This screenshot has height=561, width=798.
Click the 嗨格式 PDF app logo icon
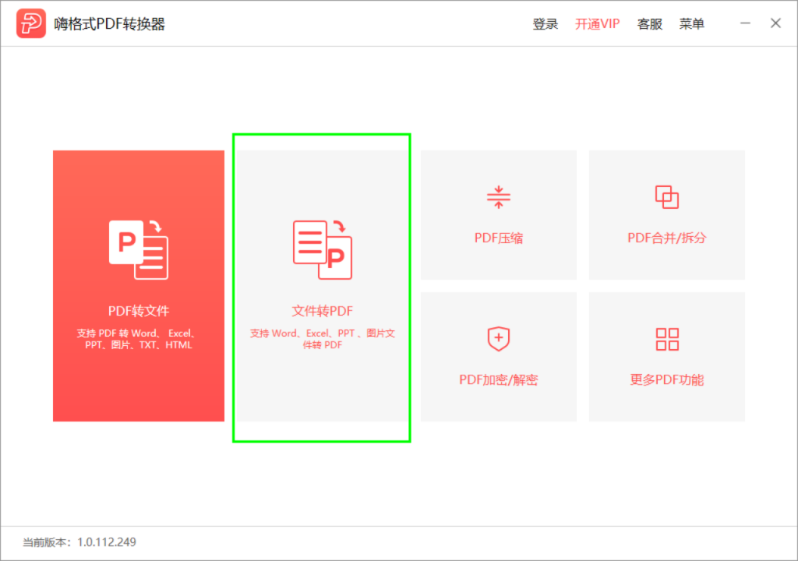click(31, 23)
